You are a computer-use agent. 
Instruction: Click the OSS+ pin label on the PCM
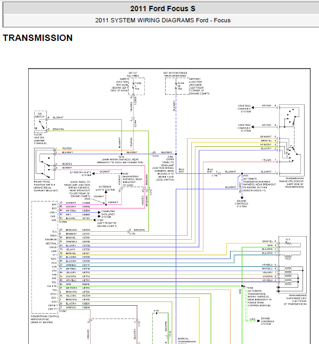pyautogui.click(x=53, y=294)
